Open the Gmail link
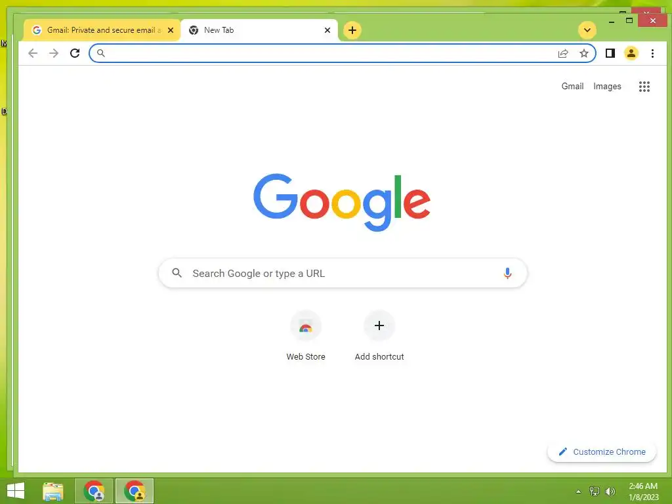This screenshot has width=672, height=504. 572,86
